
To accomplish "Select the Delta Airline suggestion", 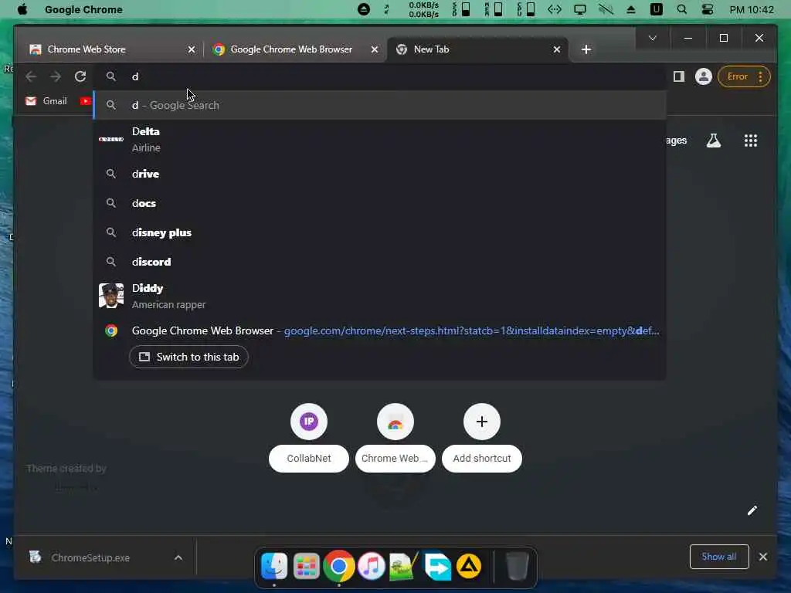I will pos(379,140).
